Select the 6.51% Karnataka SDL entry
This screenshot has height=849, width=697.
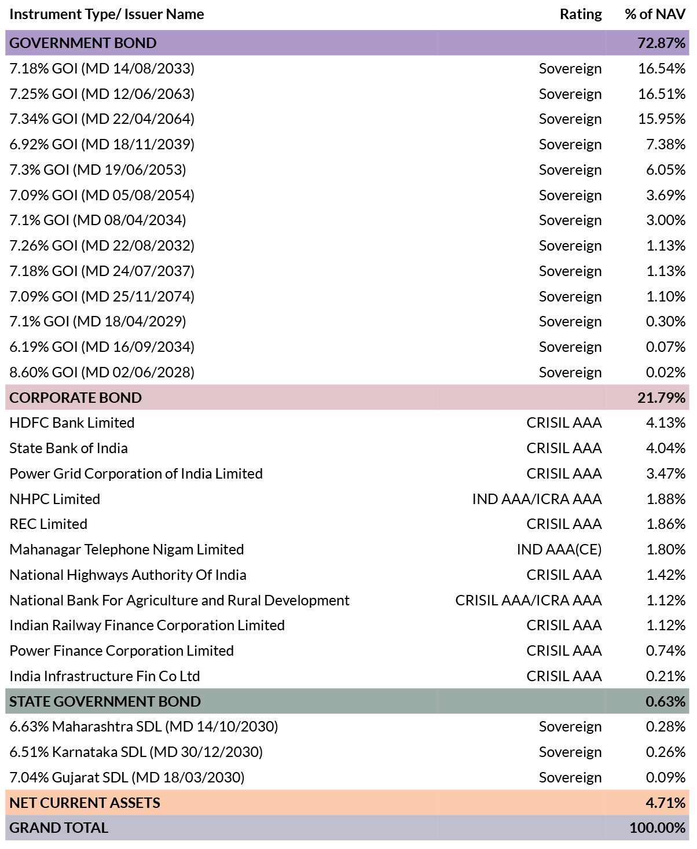coord(347,752)
